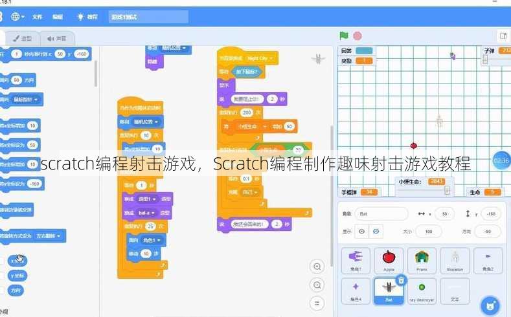Click the 碰到边缘就反弹 palette block
The image size is (511, 317).
point(16,210)
